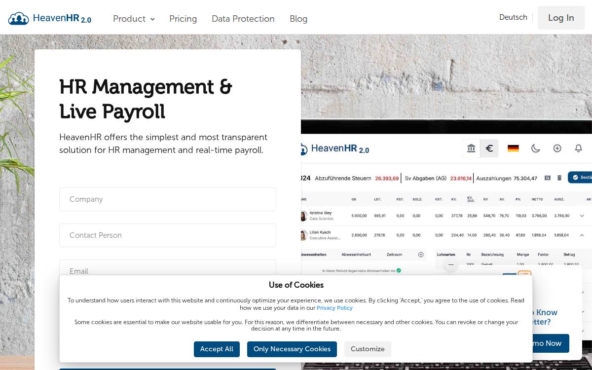The width and height of the screenshot is (592, 370).
Task: Focus the Company input field
Action: pos(168,199)
